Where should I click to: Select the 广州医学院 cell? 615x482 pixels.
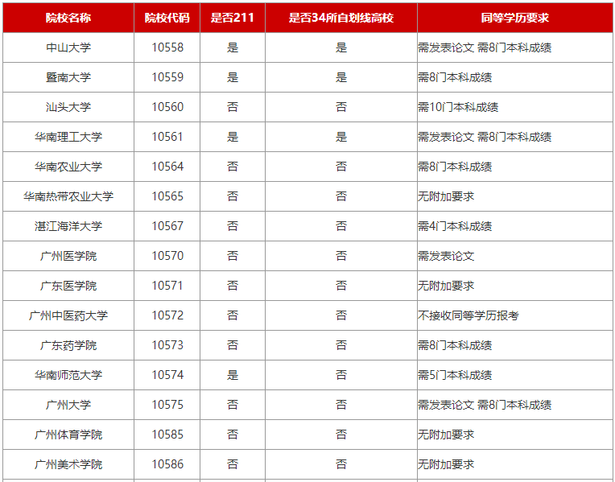pyautogui.click(x=68, y=256)
